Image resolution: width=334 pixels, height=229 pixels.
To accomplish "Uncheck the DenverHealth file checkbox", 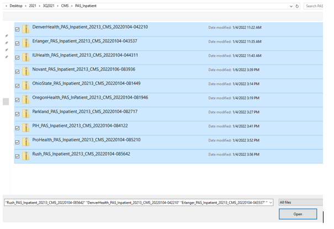I will click(18, 29).
